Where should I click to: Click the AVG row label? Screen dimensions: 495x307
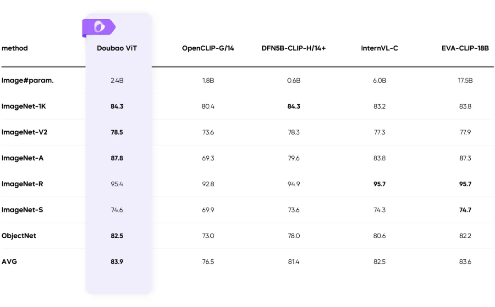pyautogui.click(x=9, y=262)
